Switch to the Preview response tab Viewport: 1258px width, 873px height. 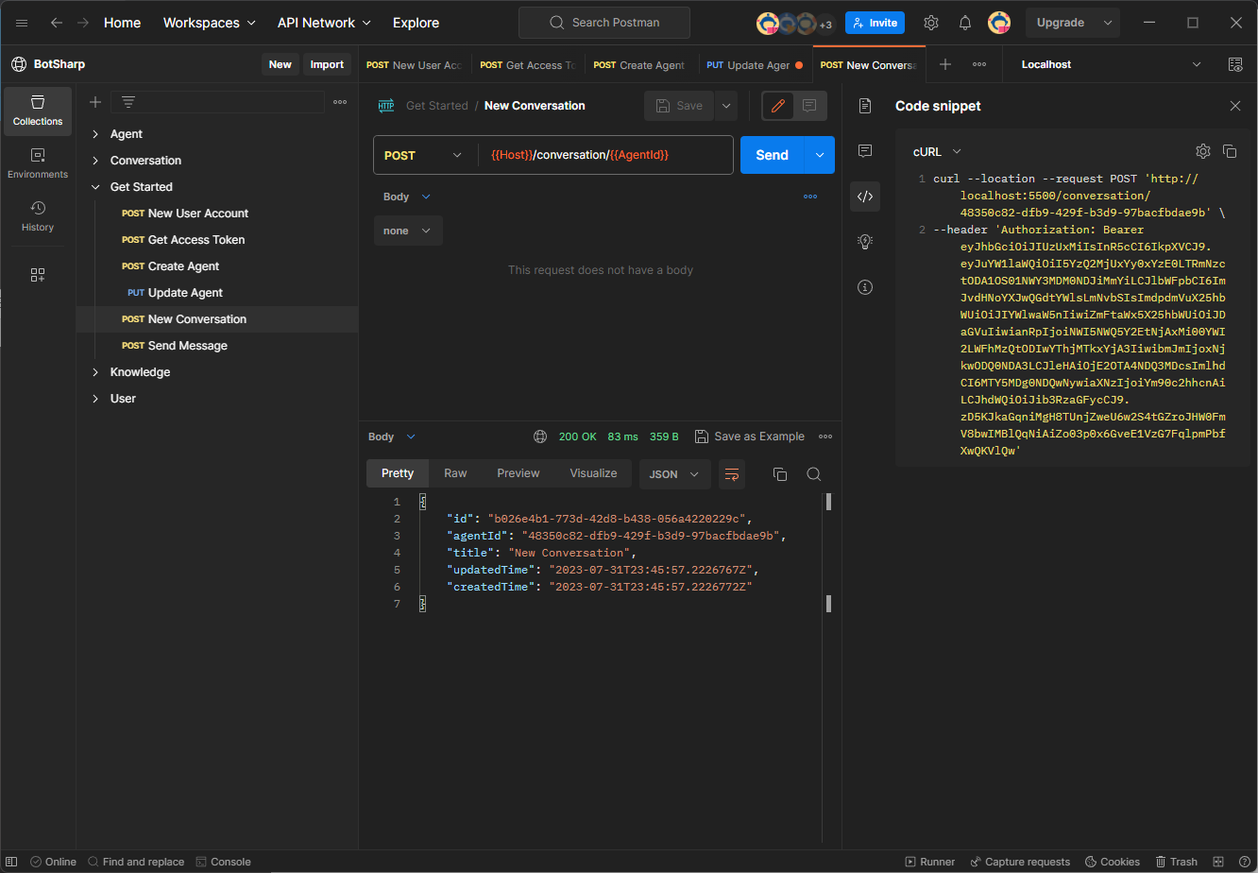click(x=518, y=473)
